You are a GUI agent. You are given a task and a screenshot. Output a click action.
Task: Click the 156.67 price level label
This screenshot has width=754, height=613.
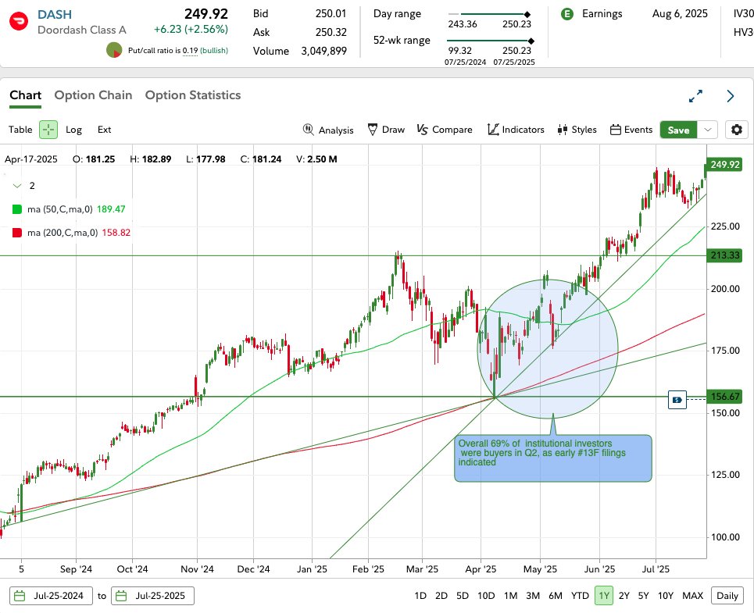pyautogui.click(x=724, y=397)
